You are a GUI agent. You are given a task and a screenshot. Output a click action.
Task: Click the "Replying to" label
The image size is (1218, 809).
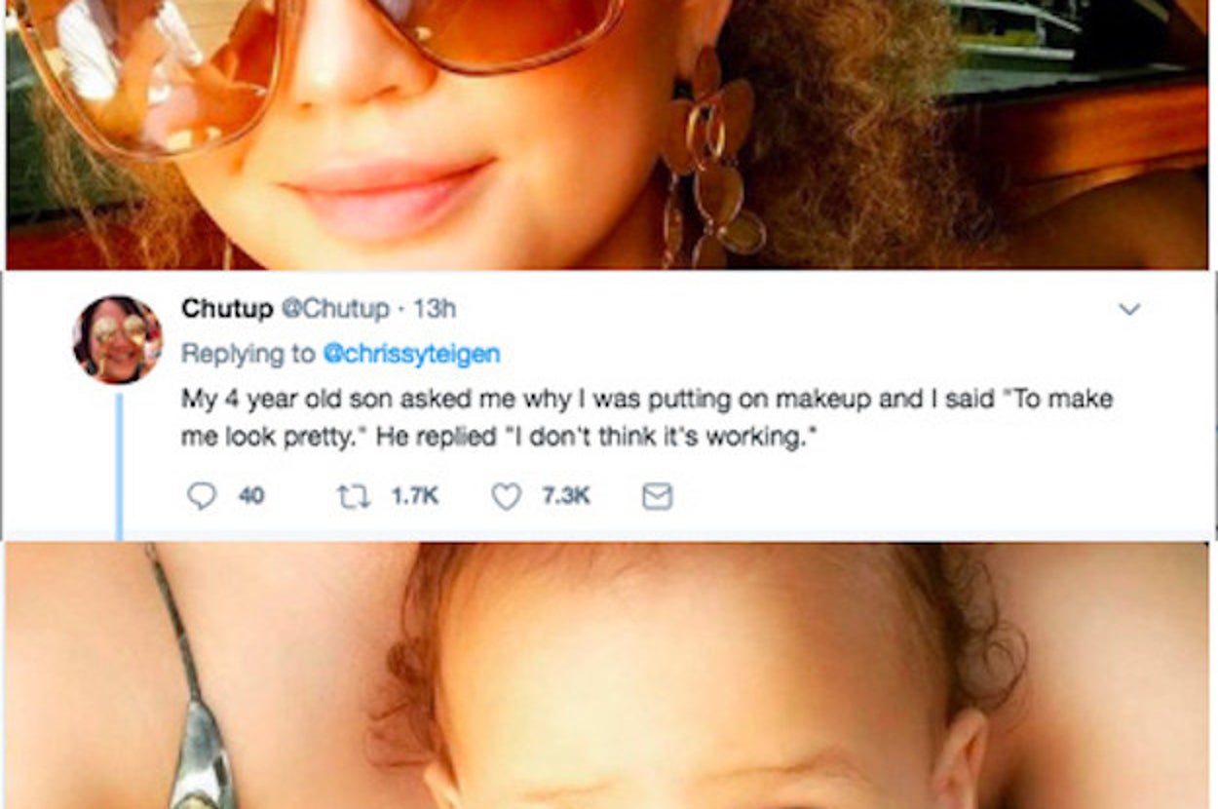pos(248,354)
